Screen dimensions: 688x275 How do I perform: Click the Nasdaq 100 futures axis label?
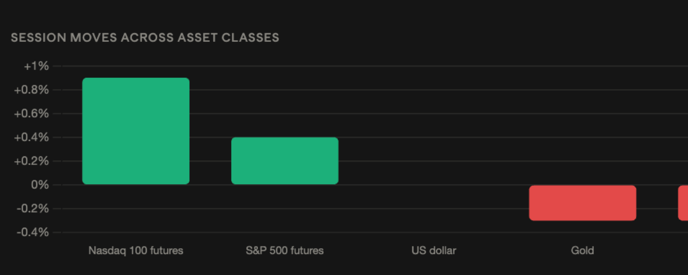136,251
